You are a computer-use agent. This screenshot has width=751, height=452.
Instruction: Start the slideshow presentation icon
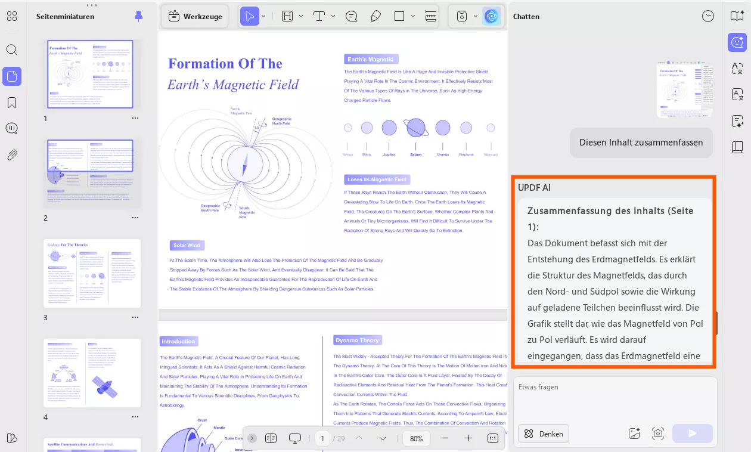point(295,438)
